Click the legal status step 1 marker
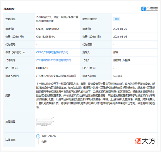 click(38, 136)
